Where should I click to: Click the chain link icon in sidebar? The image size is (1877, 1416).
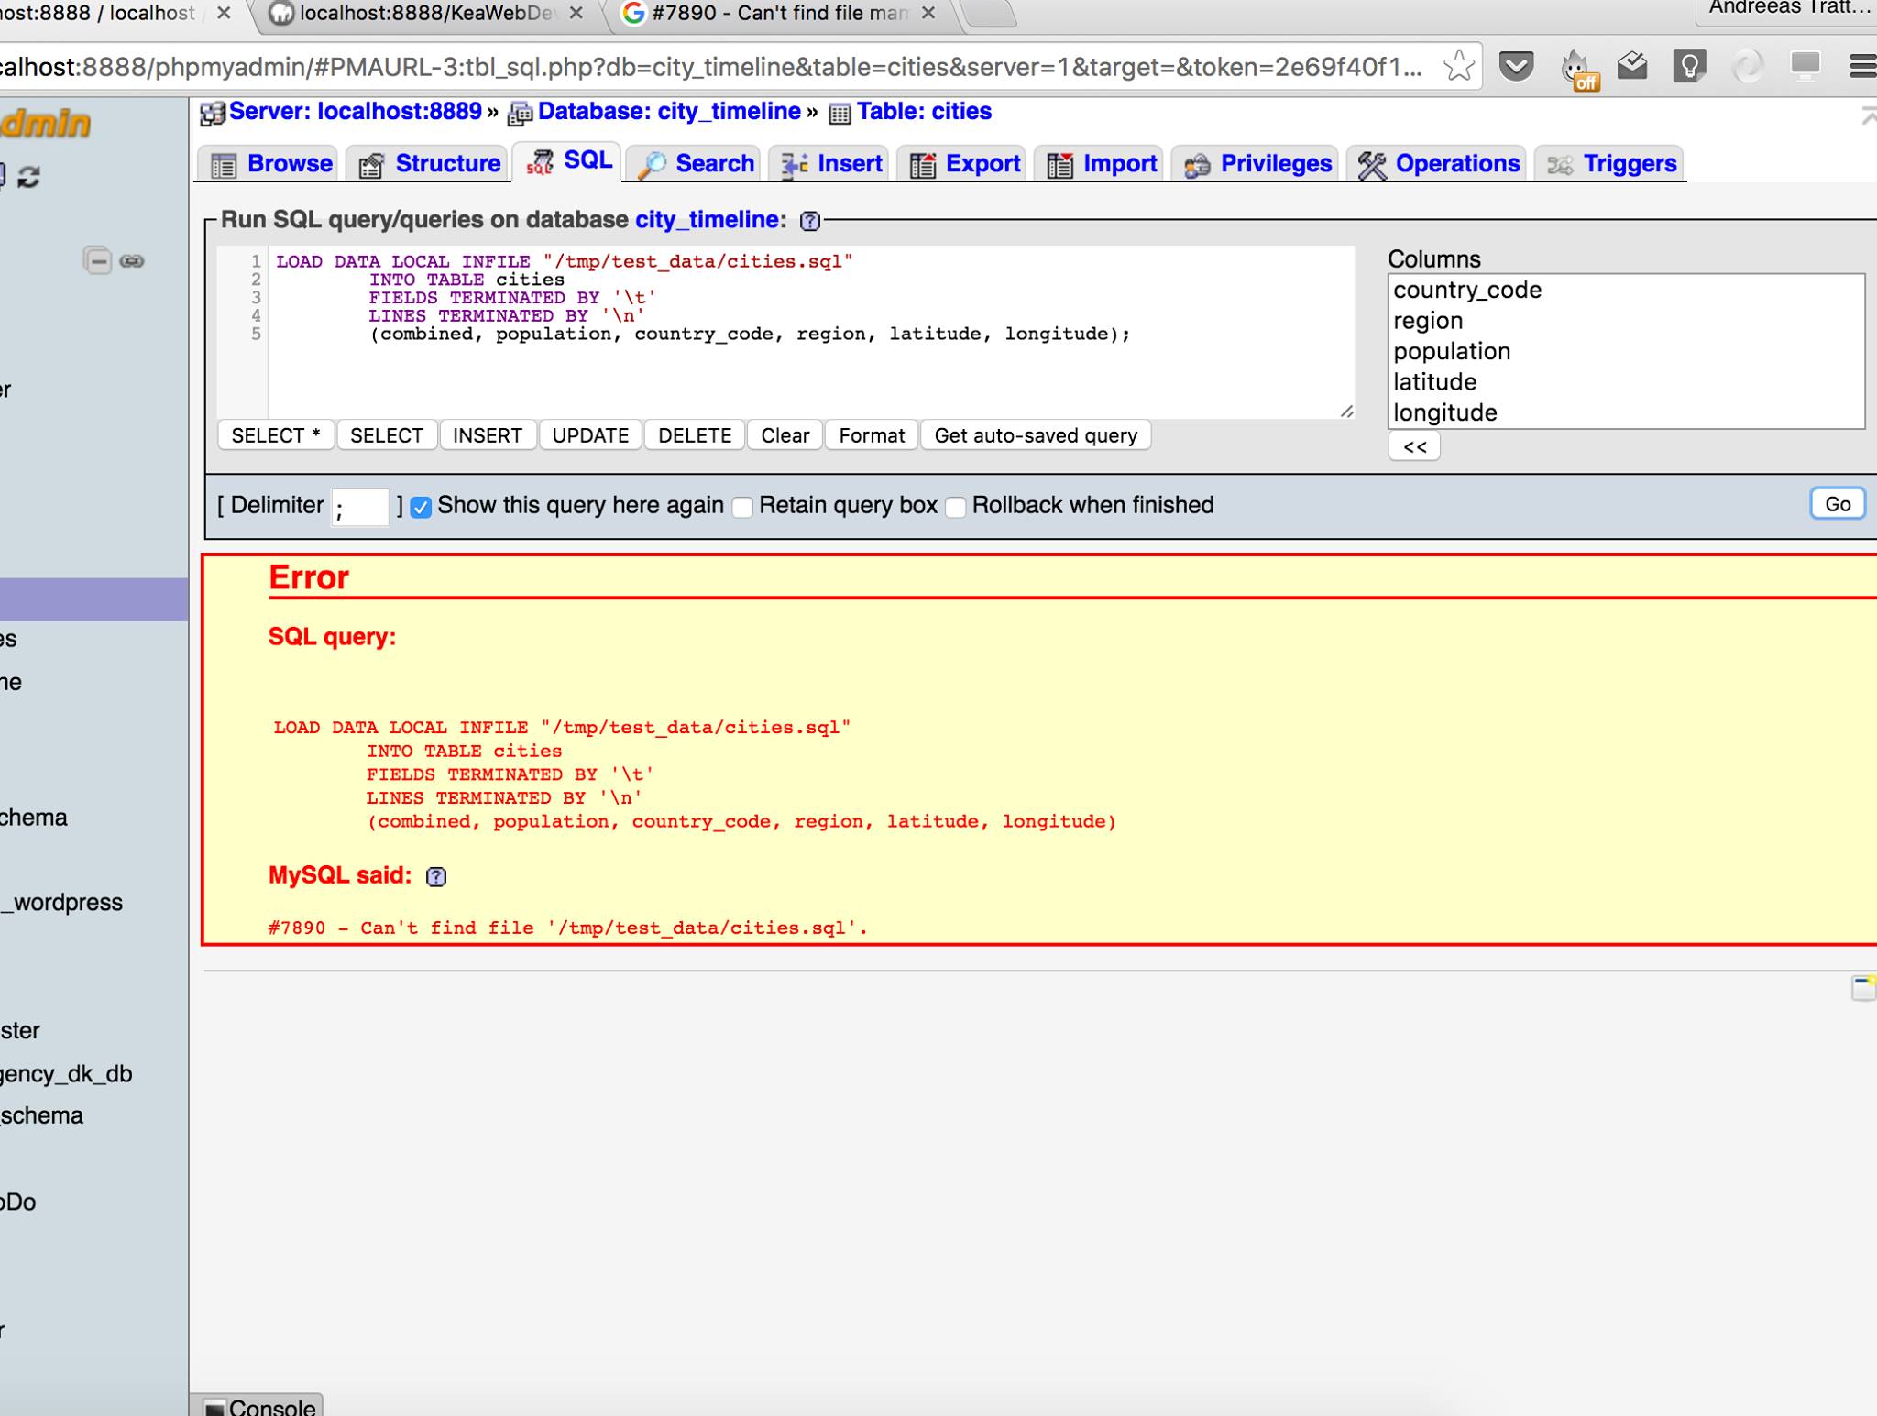click(132, 260)
